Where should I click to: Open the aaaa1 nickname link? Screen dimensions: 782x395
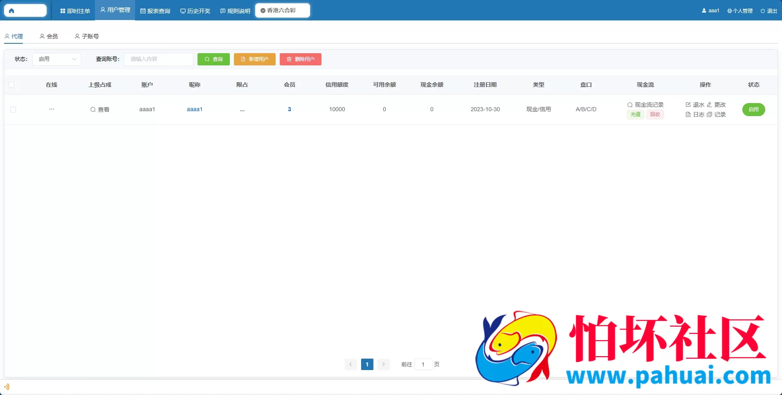pyautogui.click(x=195, y=109)
